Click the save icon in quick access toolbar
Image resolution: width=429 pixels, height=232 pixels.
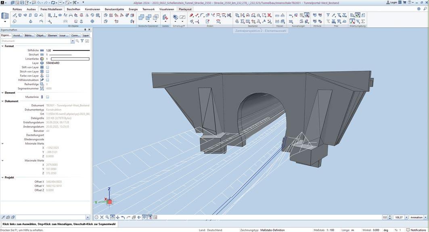23,3
